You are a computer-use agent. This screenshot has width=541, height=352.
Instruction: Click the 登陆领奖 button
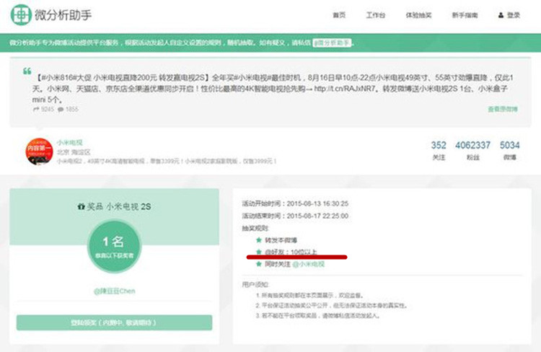[114, 322]
